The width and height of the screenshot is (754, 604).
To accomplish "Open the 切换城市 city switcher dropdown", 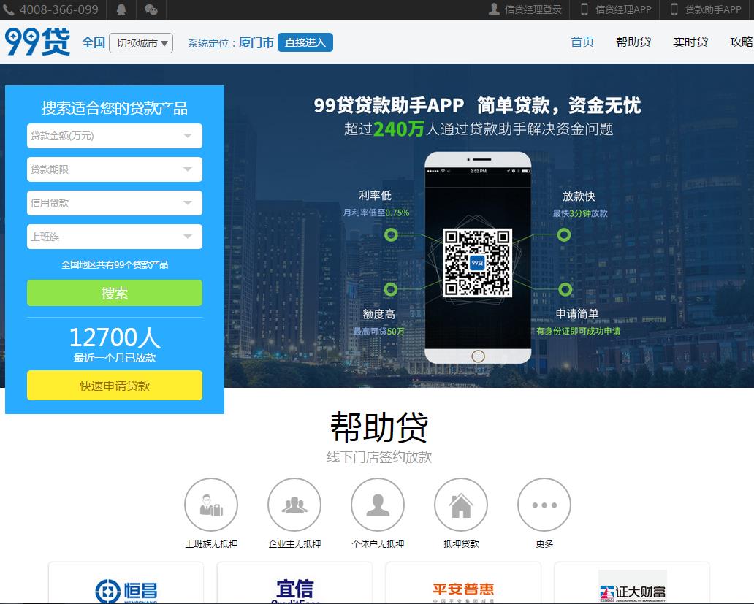I will click(x=141, y=43).
